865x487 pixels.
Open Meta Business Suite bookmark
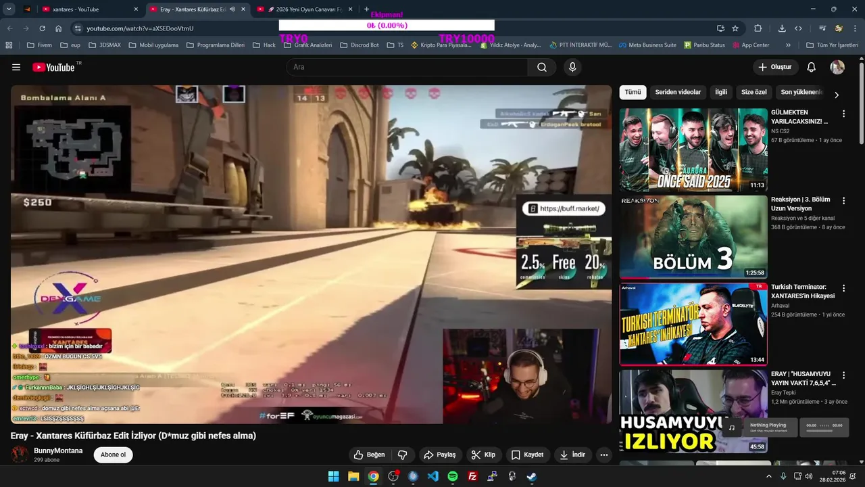[x=647, y=45]
